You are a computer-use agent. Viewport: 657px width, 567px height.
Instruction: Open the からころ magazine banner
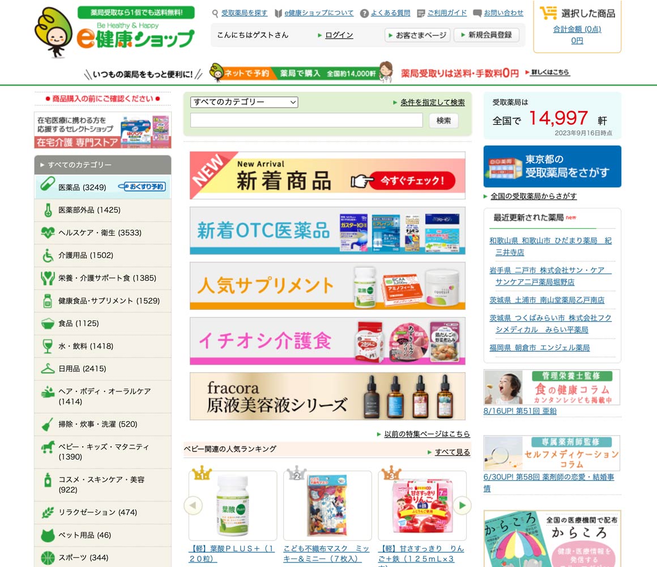click(x=552, y=539)
